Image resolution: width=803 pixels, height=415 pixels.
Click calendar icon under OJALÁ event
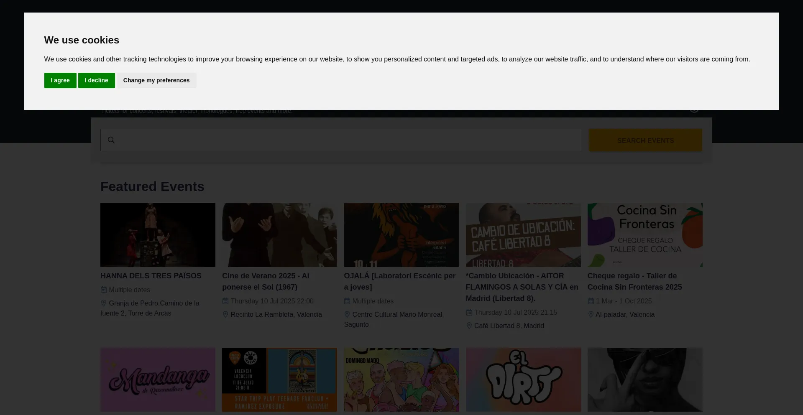tap(347, 301)
